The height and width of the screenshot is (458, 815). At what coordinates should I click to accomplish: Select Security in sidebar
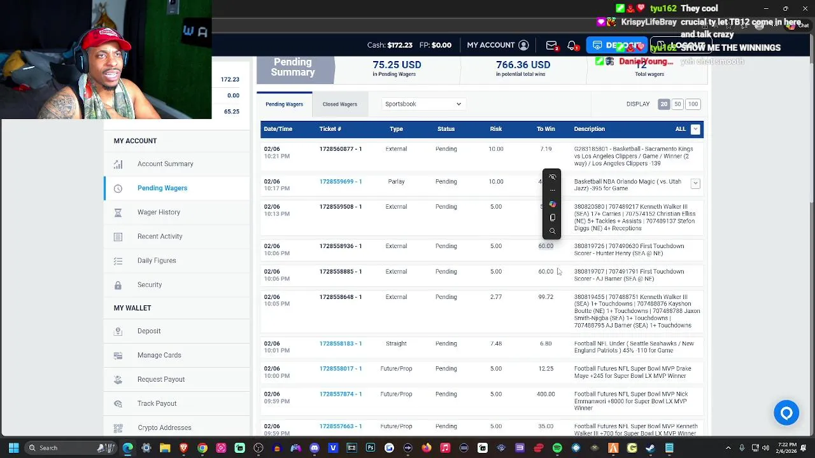[x=150, y=285]
